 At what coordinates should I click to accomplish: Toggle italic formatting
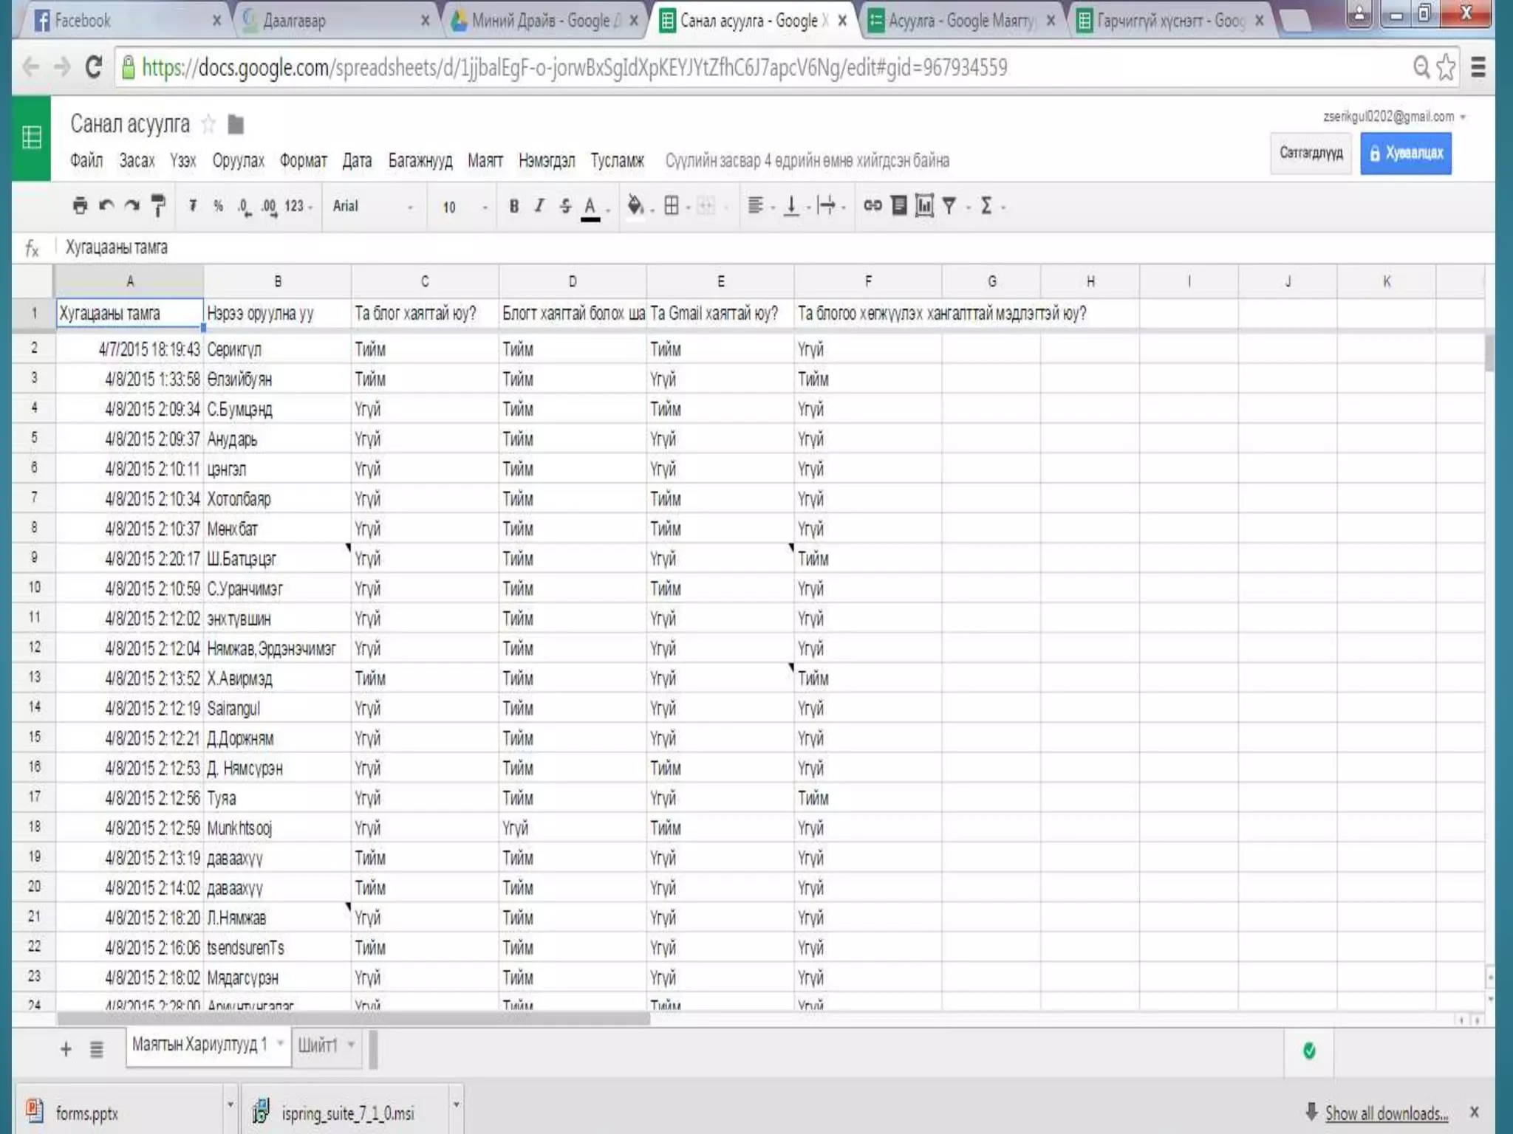pyautogui.click(x=539, y=206)
